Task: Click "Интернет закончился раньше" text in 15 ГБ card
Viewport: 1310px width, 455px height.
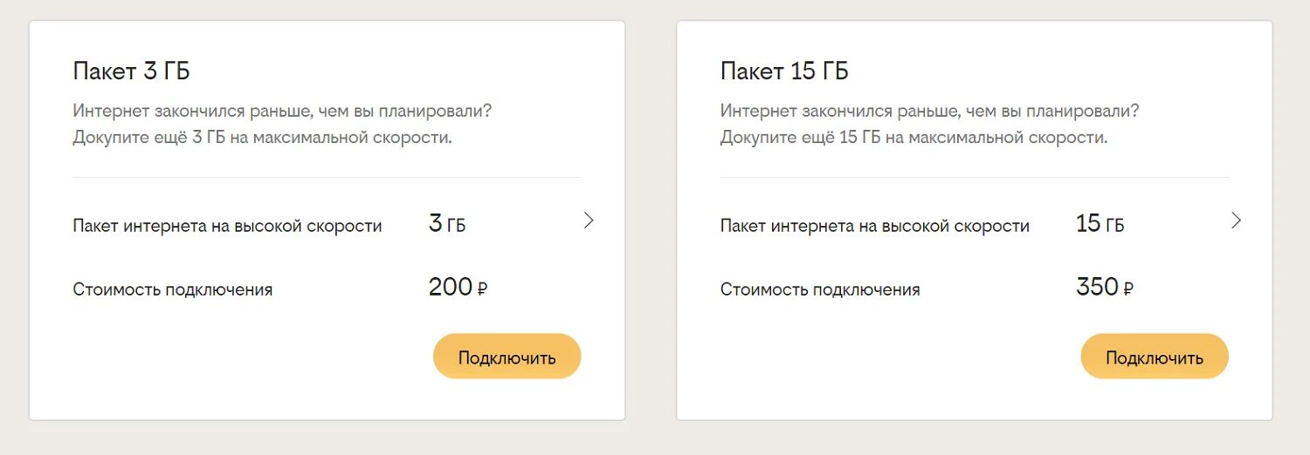Action: (929, 112)
